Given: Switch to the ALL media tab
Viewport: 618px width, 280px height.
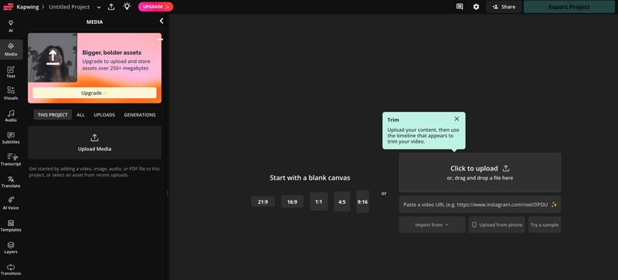Looking at the screenshot, I should pos(80,115).
